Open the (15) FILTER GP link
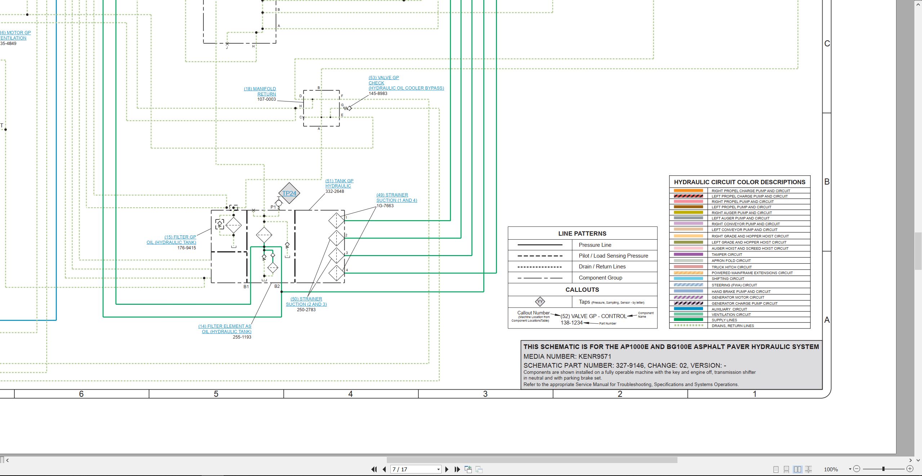 tap(171, 240)
